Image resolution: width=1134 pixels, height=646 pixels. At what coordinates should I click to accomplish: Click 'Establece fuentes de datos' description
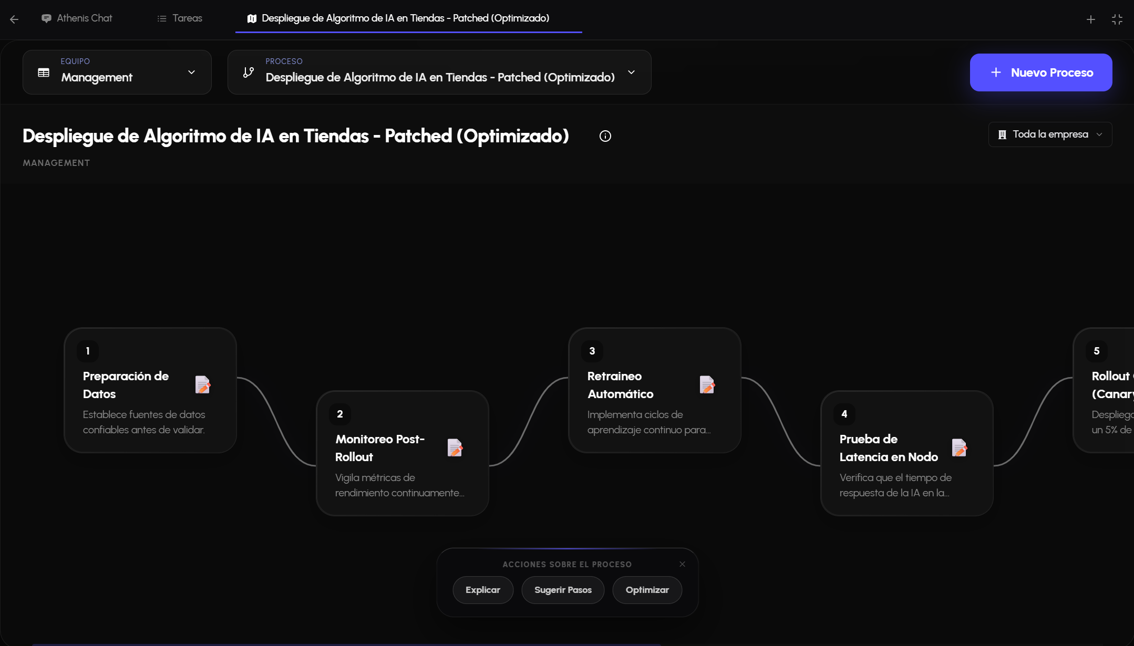pos(144,422)
